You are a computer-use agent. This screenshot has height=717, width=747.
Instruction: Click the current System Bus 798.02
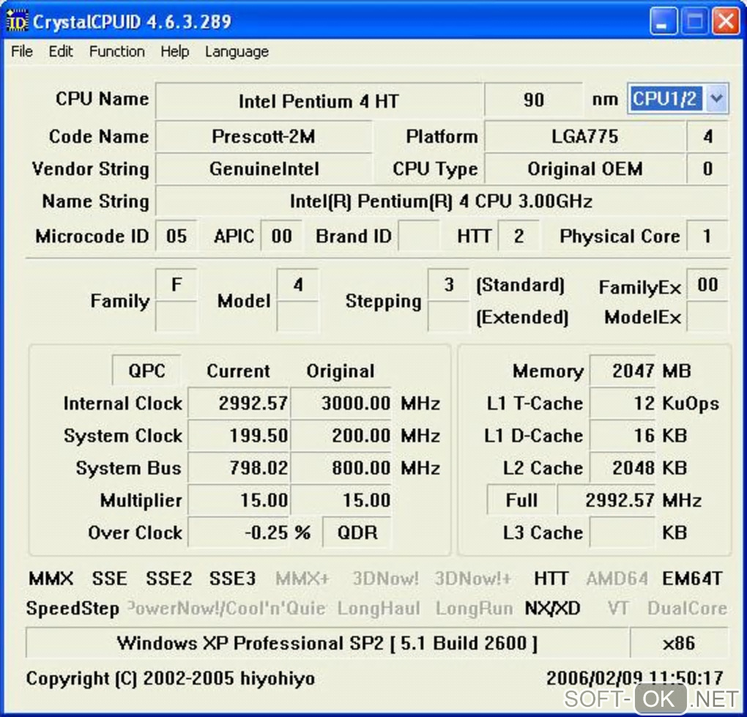pyautogui.click(x=239, y=468)
